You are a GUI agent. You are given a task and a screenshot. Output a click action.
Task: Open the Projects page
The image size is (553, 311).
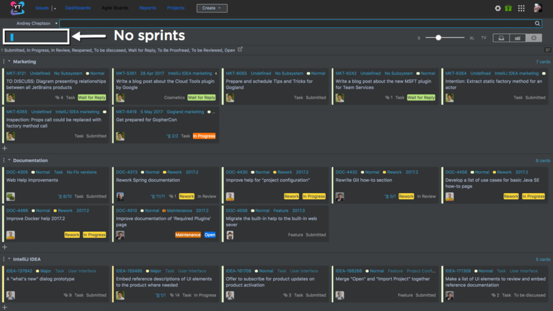coord(176,8)
